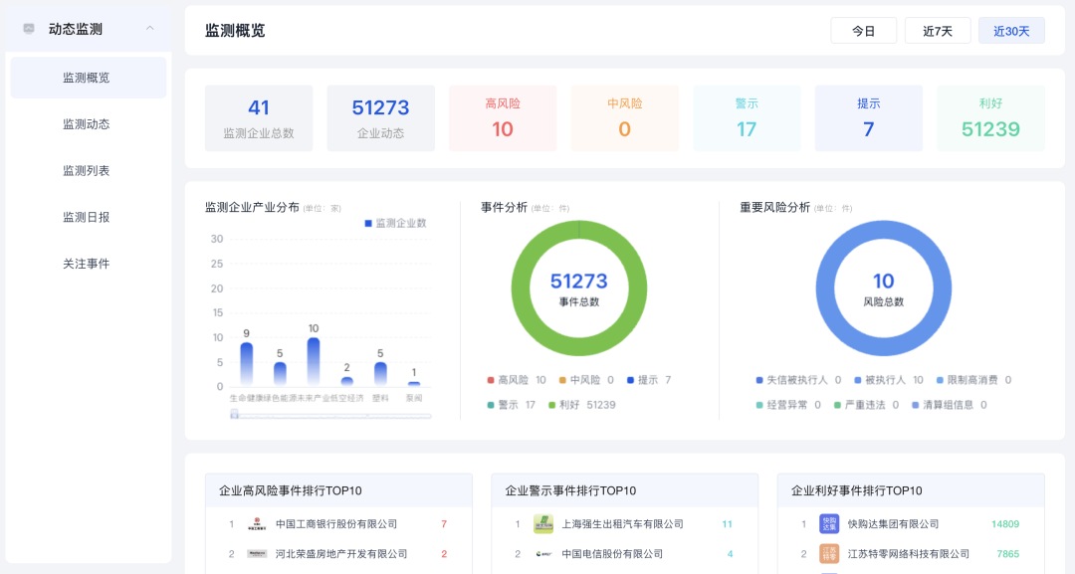Toggle 被执行人 legend item
The image size is (1075, 574).
click(x=889, y=380)
